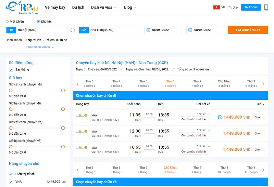Select return date Thứ 4, 11 Tháng 5
The image size is (274, 187).
pyautogui.click(x=251, y=170)
